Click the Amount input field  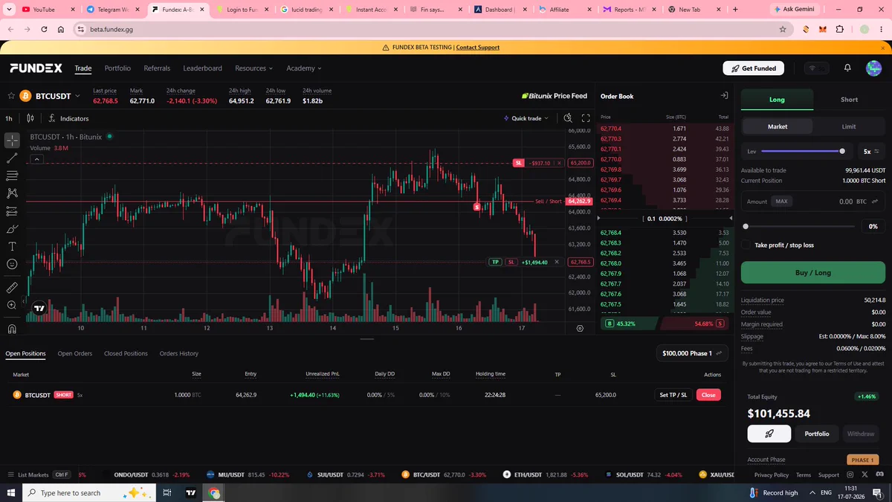pos(813,202)
